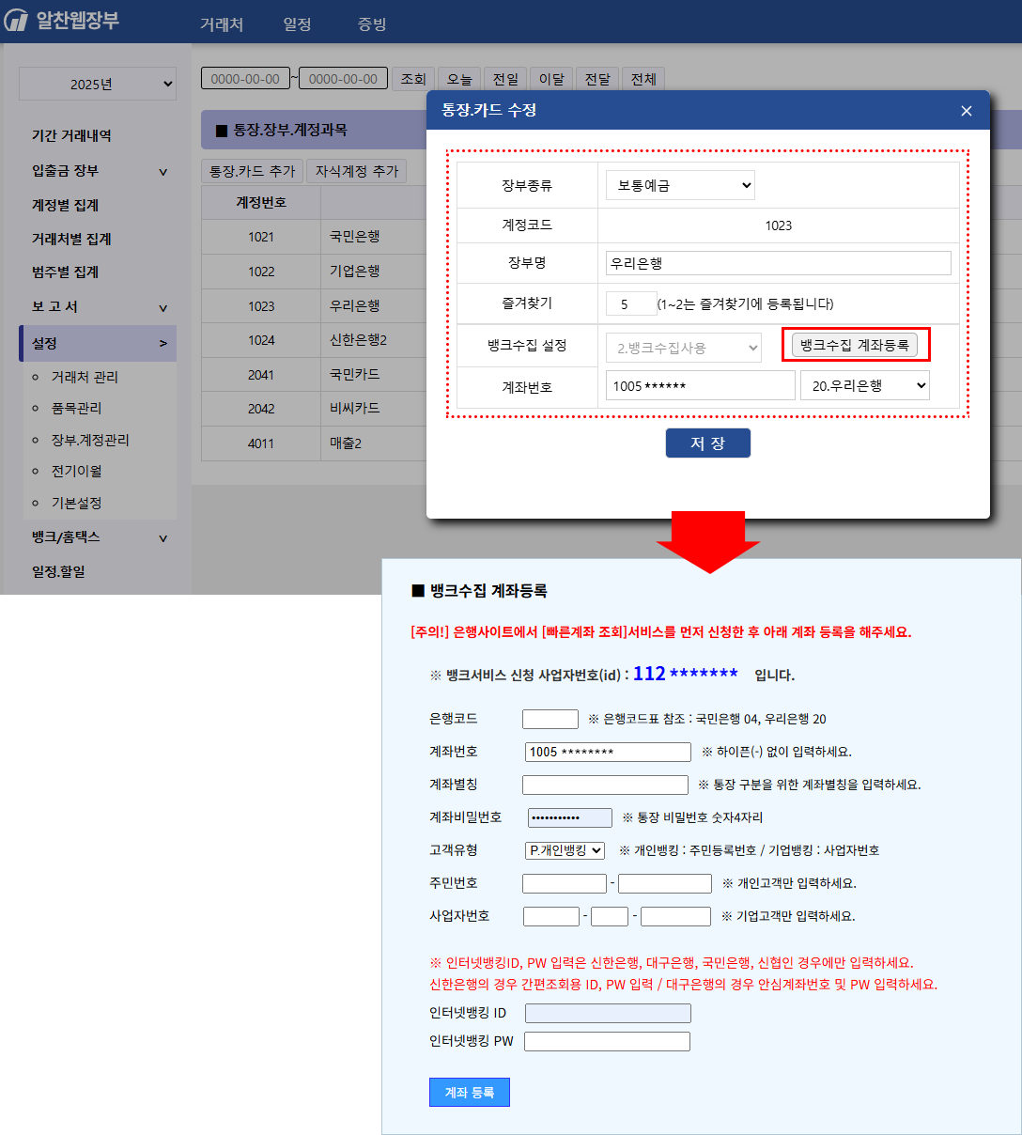
Task: Open the 장부종류 보통예금 dropdown
Action: (x=680, y=185)
